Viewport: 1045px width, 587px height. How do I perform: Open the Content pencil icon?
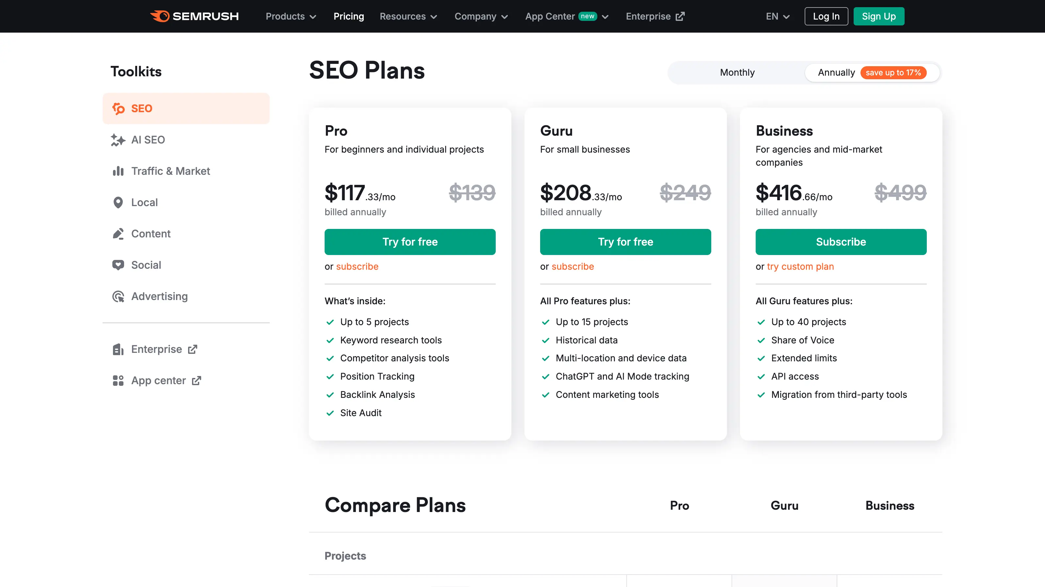click(x=118, y=234)
